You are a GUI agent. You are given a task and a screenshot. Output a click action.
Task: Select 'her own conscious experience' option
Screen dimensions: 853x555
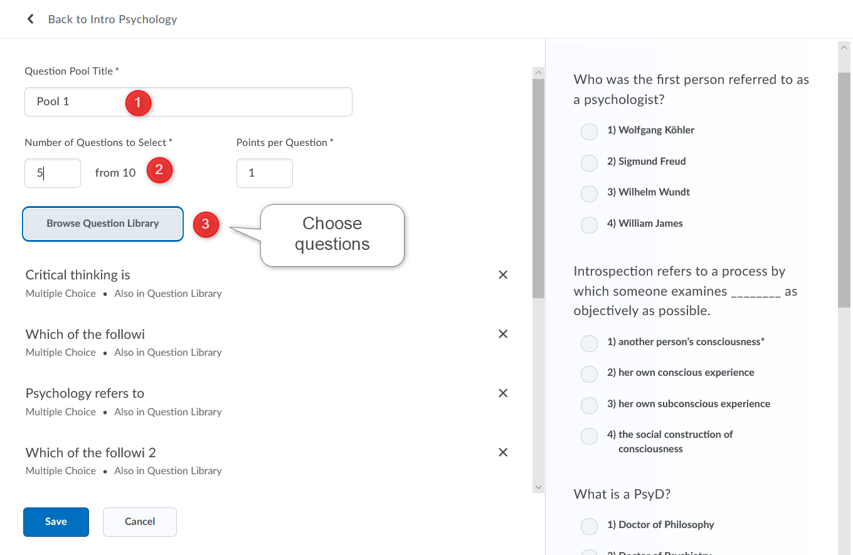589,374
